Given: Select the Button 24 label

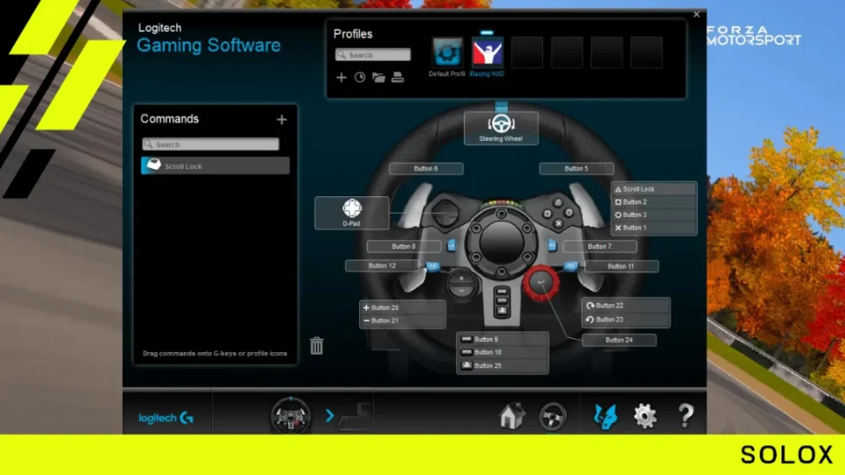Looking at the screenshot, I should pos(619,341).
